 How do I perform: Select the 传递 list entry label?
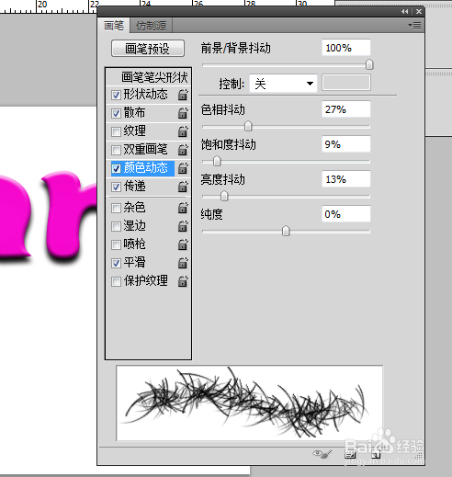pyautogui.click(x=135, y=187)
